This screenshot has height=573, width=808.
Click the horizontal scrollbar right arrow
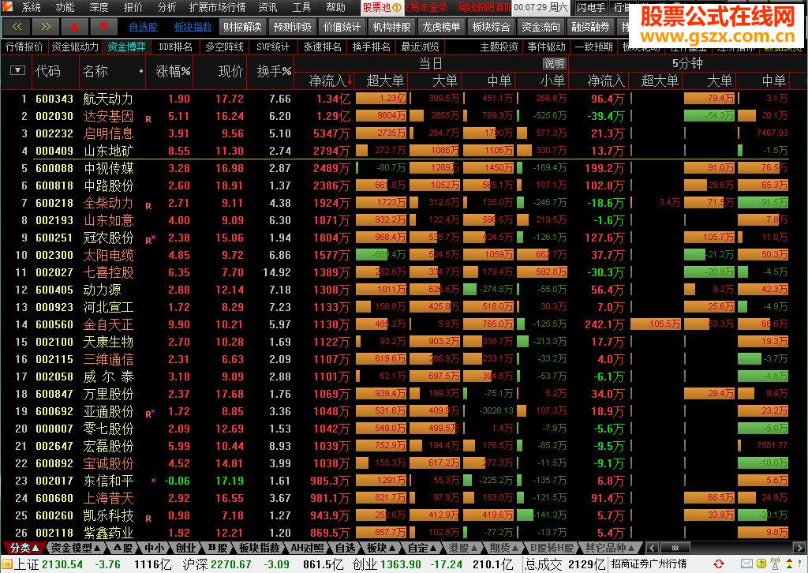800,548
